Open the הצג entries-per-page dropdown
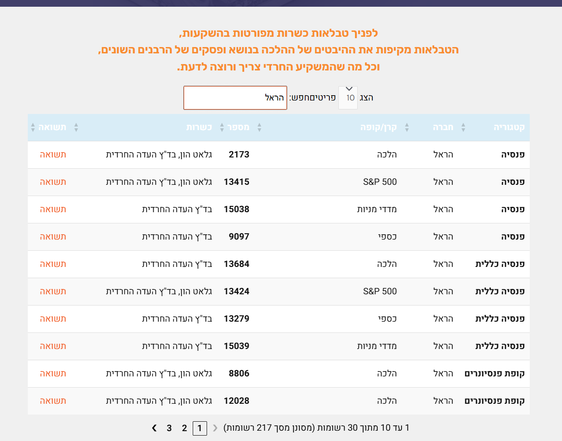Image resolution: width=562 pixels, height=441 pixels. (348, 97)
